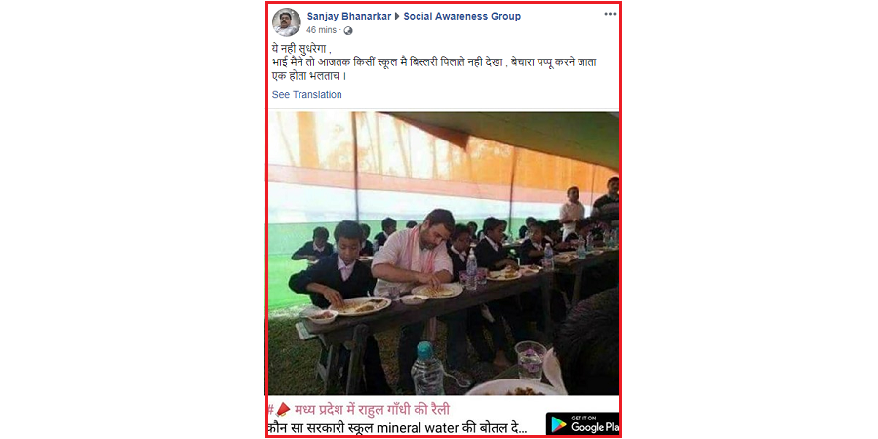
Task: Open Sanjay Bhanarkar's profile name link
Action: (349, 16)
